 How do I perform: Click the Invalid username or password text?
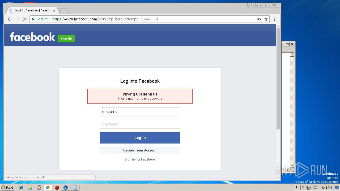click(140, 99)
